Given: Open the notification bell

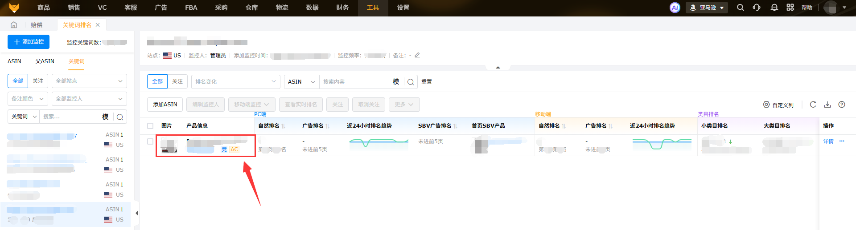Looking at the screenshot, I should click(x=774, y=8).
